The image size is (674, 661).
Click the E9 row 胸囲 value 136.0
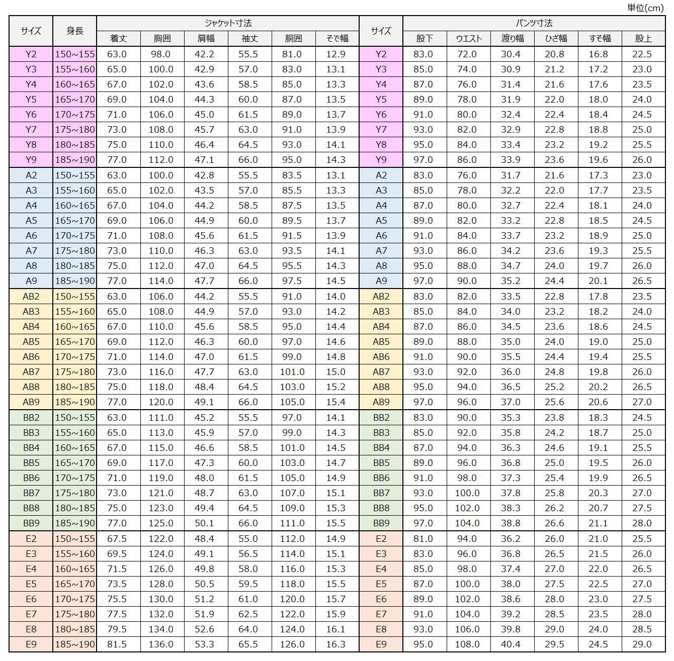pos(161,644)
